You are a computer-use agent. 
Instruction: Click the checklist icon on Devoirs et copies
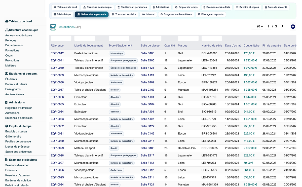point(237,7)
